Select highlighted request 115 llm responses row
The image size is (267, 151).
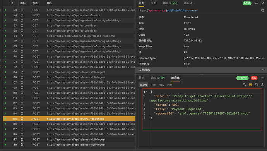tap(69, 118)
